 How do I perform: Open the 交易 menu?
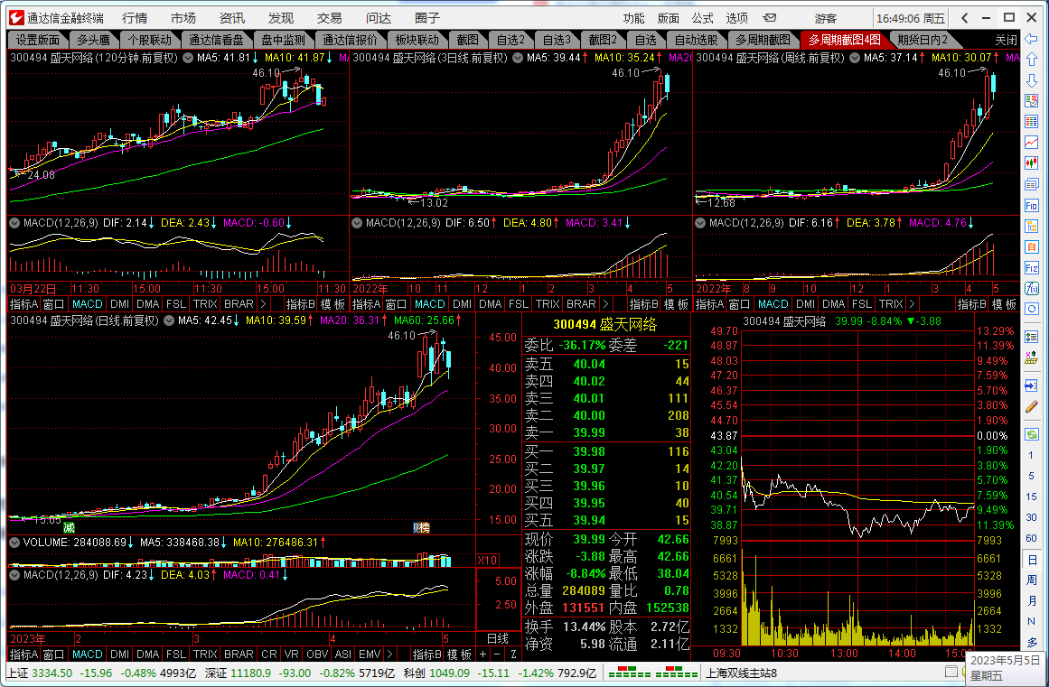(329, 18)
